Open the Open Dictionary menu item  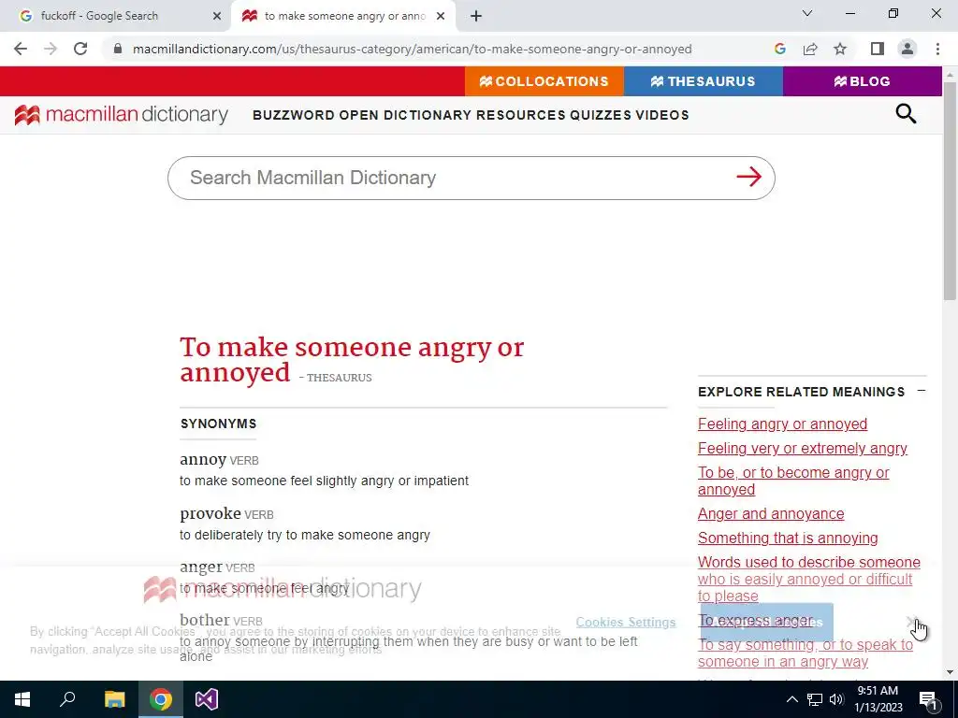tap(405, 115)
